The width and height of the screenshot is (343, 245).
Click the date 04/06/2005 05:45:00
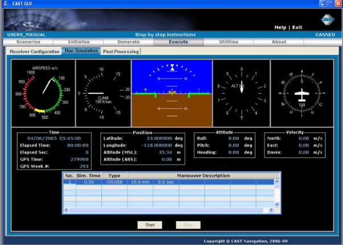coord(54,138)
